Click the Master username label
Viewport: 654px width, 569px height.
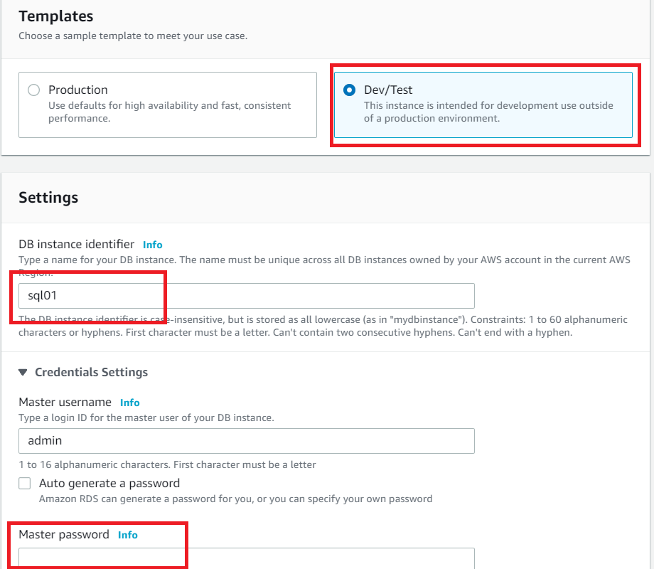65,403
